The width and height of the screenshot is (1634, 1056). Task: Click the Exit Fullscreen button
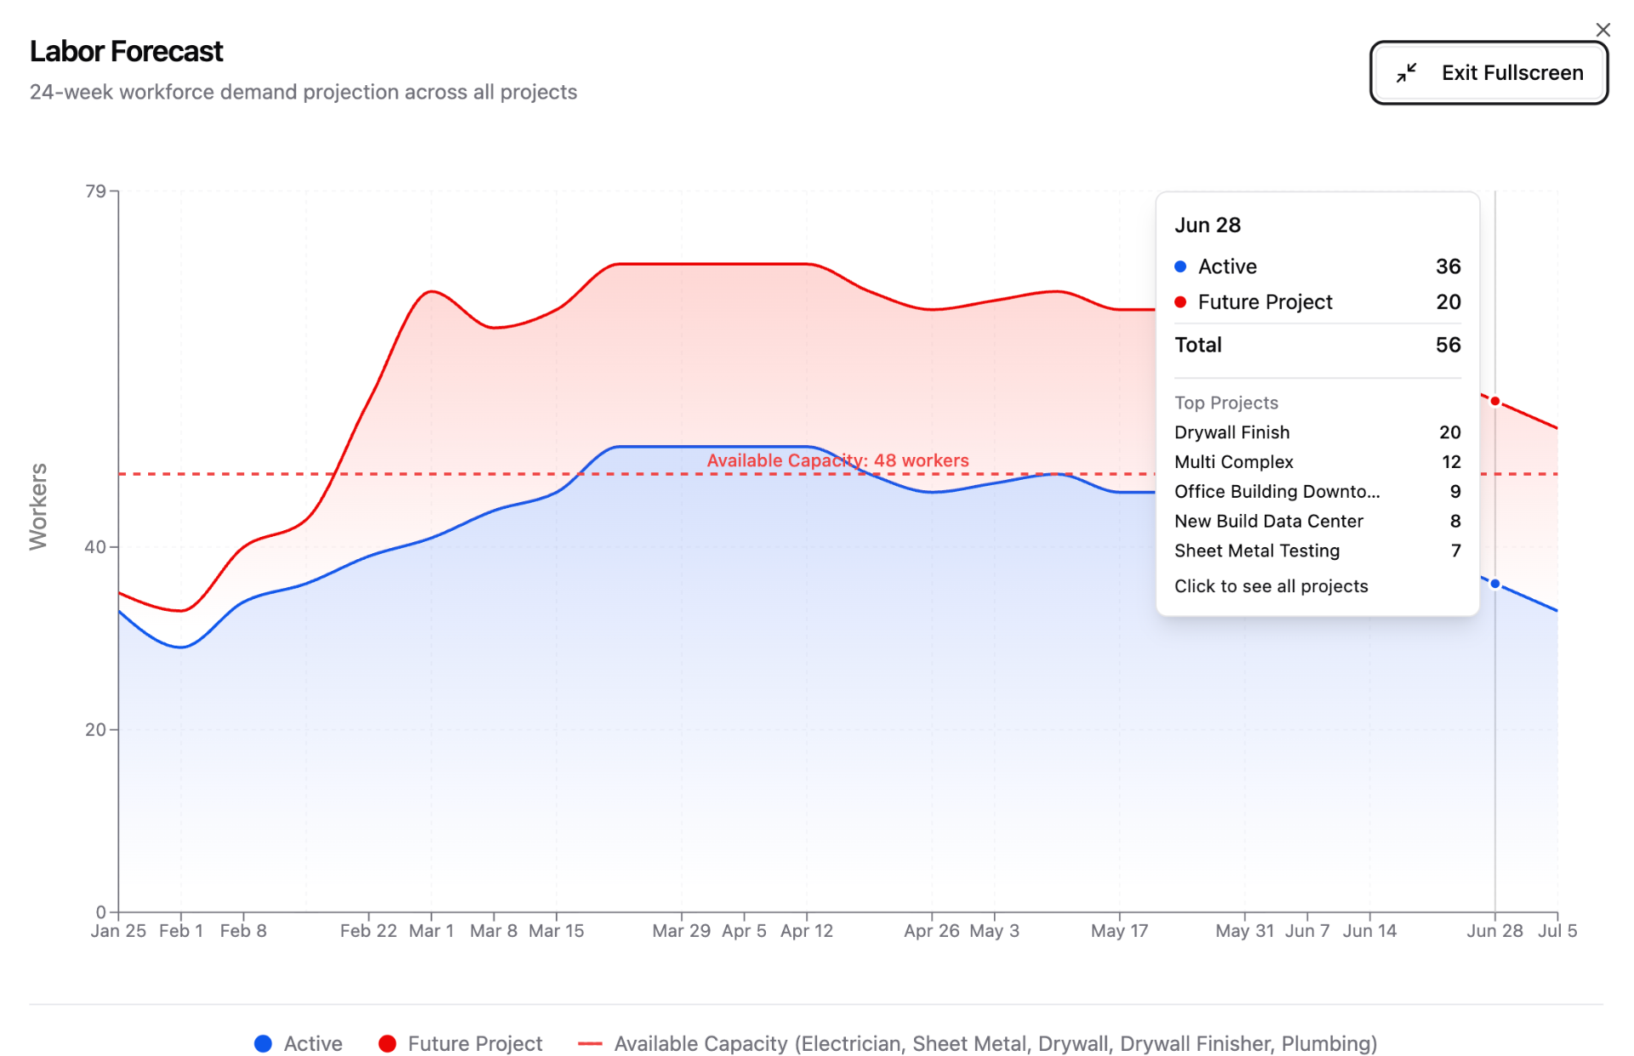point(1488,73)
